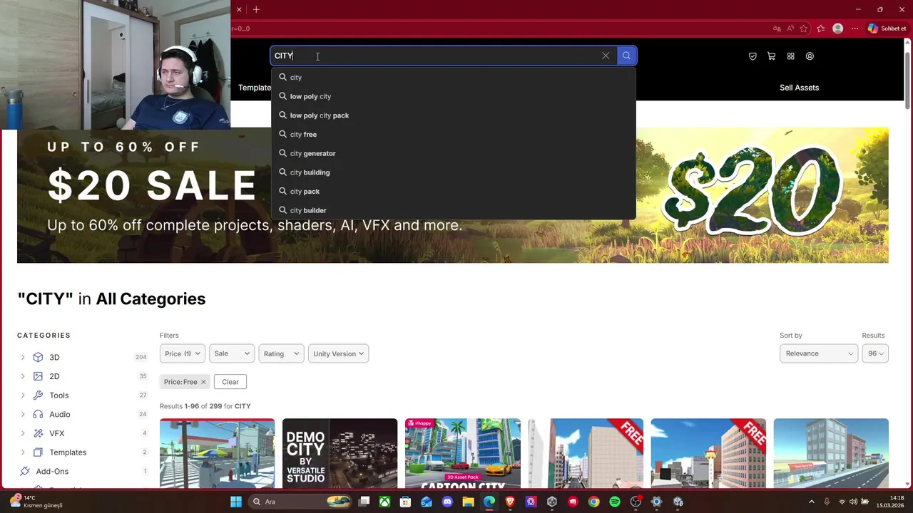
Task: Open the Price filter dropdown
Action: 183,353
